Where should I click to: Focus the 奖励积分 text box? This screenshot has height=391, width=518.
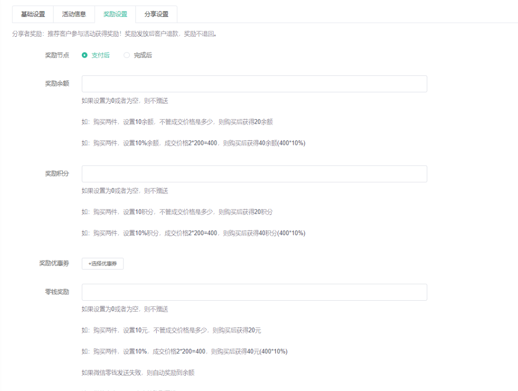254,174
